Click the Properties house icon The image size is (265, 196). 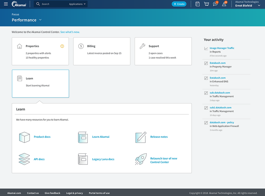[19, 46]
